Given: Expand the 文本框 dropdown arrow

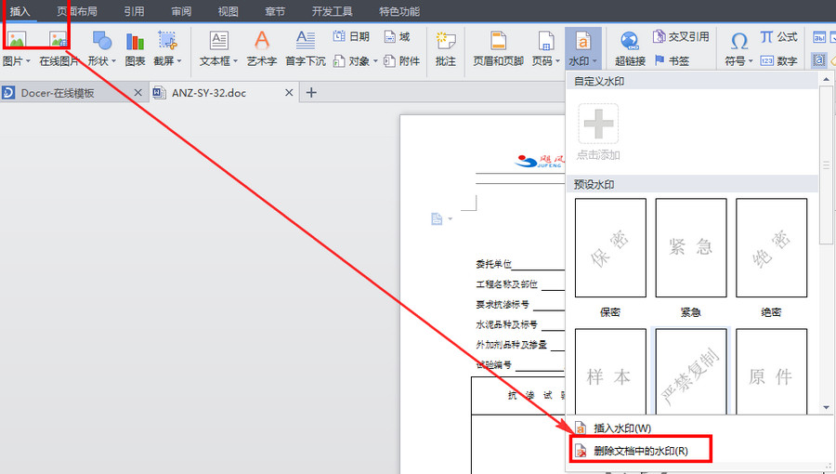Looking at the screenshot, I should click(x=235, y=60).
